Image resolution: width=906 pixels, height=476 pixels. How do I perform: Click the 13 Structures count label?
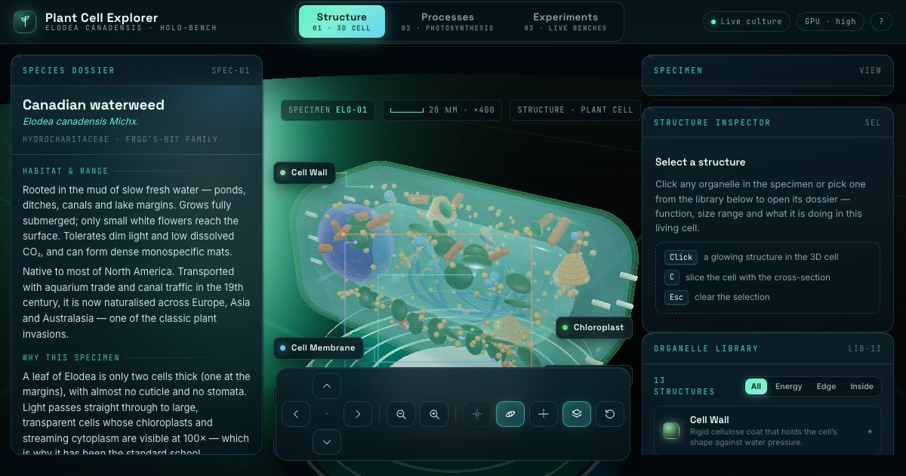[684, 386]
